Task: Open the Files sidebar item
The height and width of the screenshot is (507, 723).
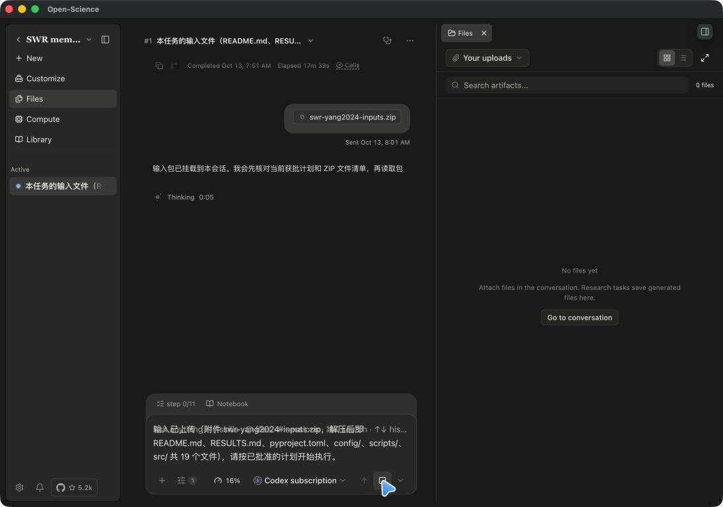Action: 63,98
